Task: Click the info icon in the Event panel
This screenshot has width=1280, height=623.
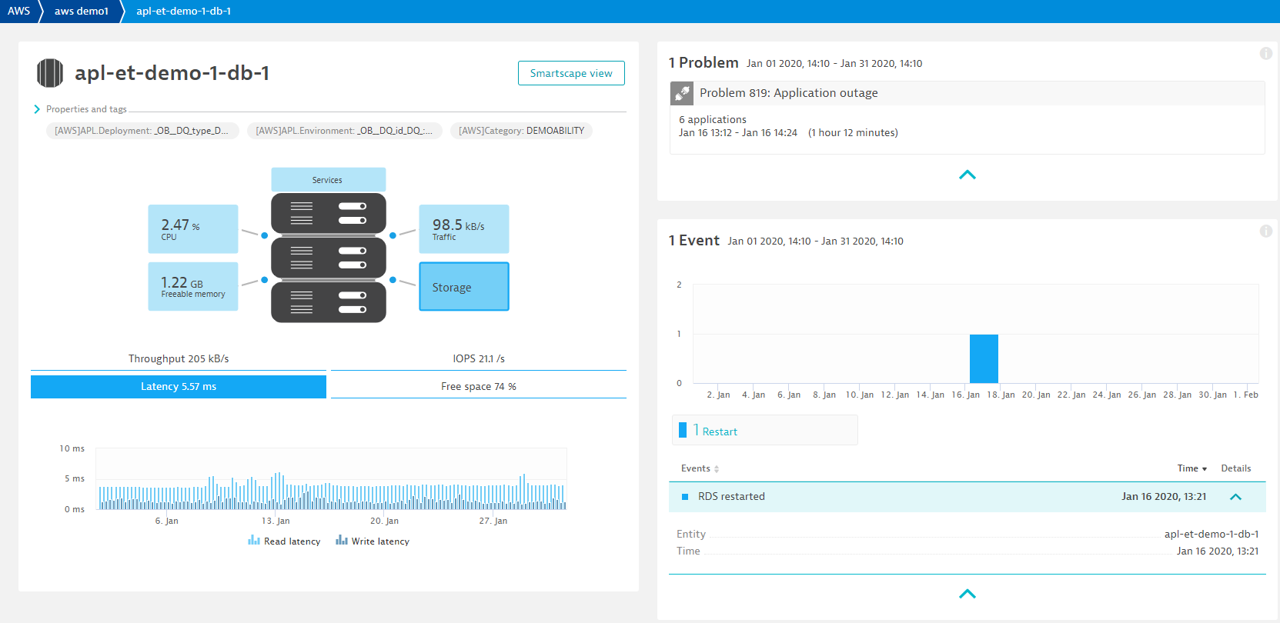Action: click(x=1265, y=231)
